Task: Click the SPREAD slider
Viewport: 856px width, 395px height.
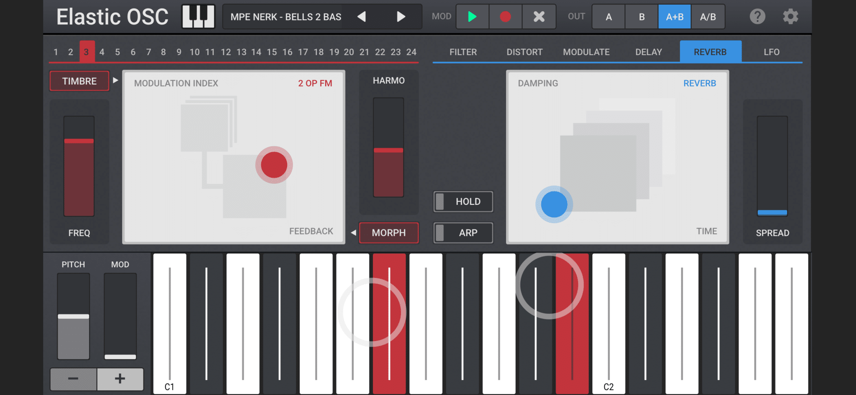Action: point(772,166)
